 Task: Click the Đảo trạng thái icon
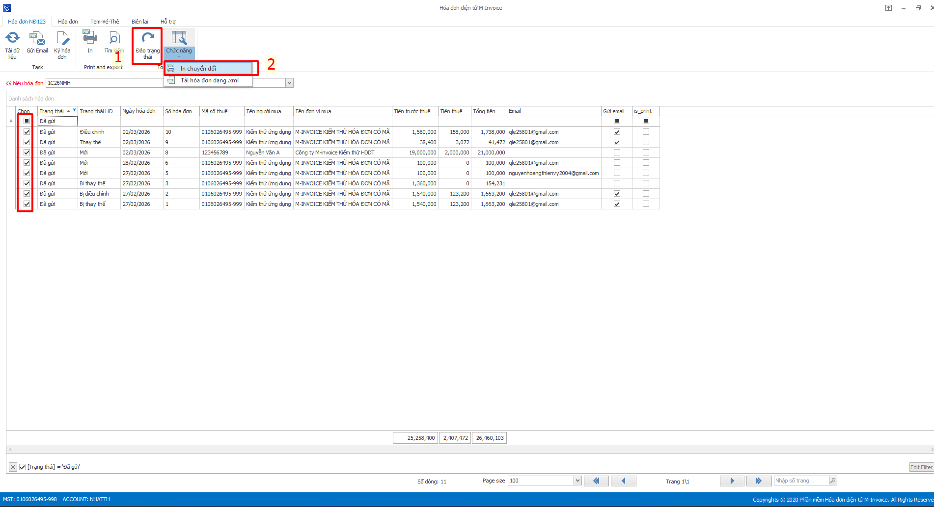(148, 38)
